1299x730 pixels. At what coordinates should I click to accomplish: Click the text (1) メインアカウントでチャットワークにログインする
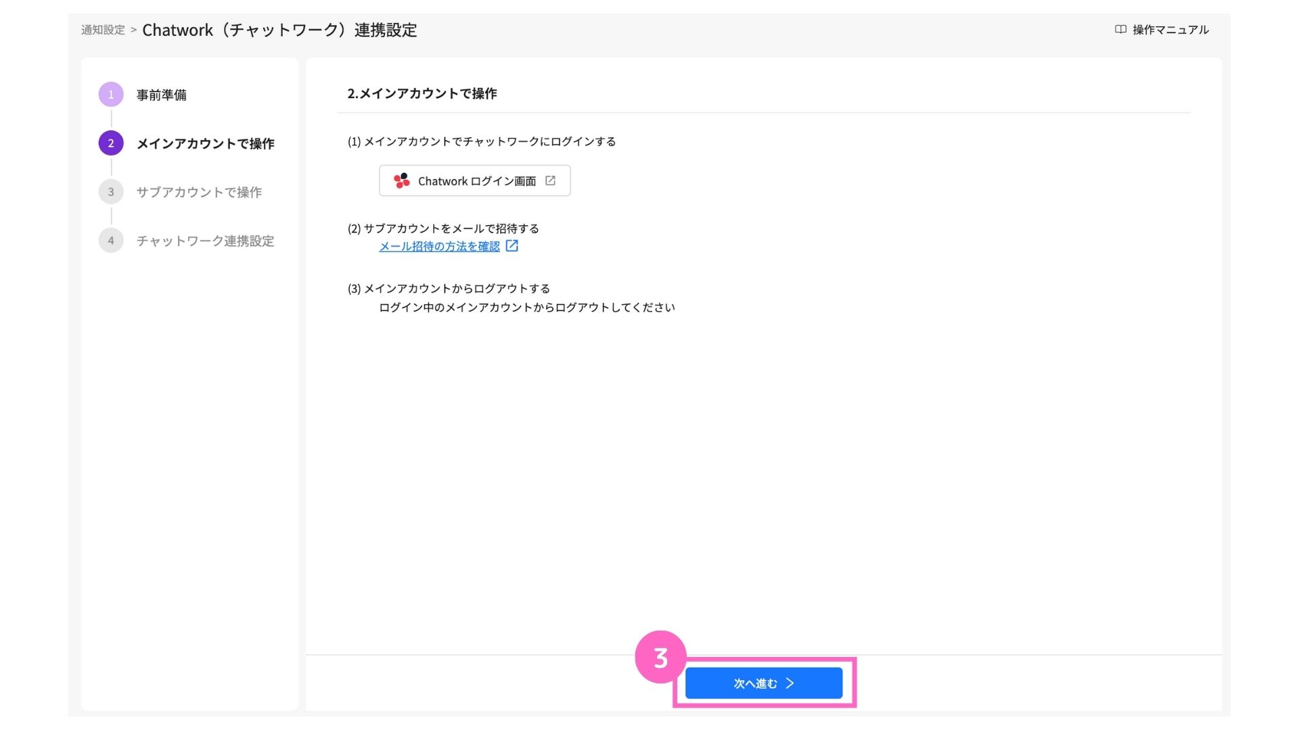click(482, 141)
